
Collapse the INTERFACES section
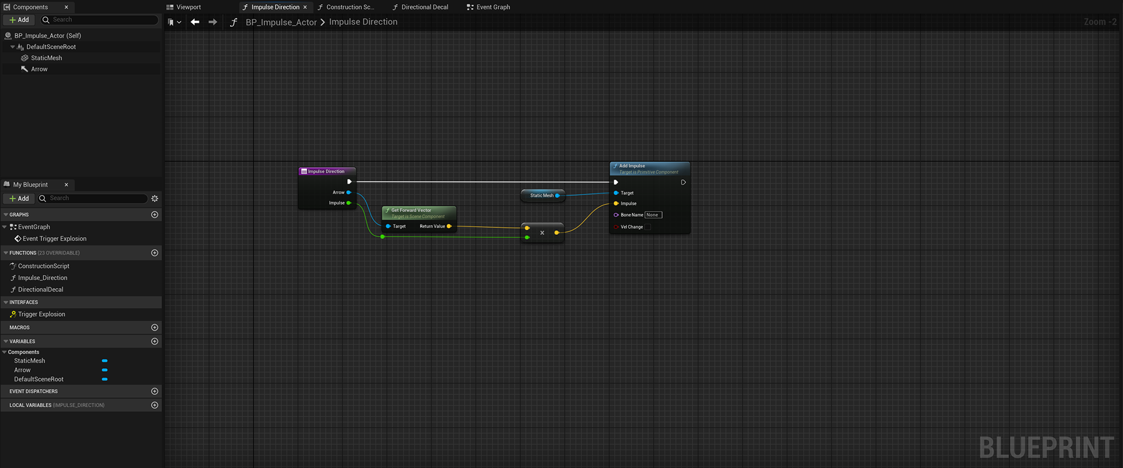click(6, 303)
